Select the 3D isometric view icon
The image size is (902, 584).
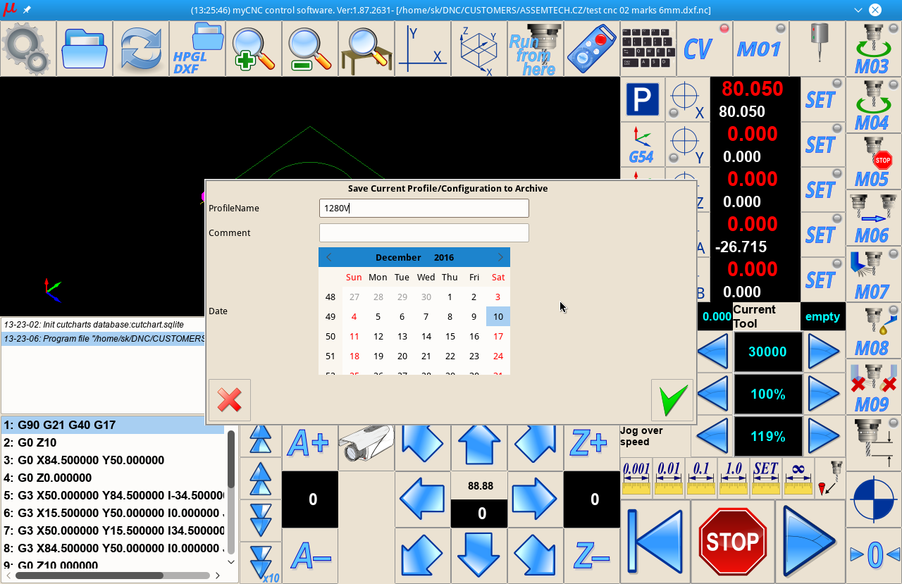478,48
